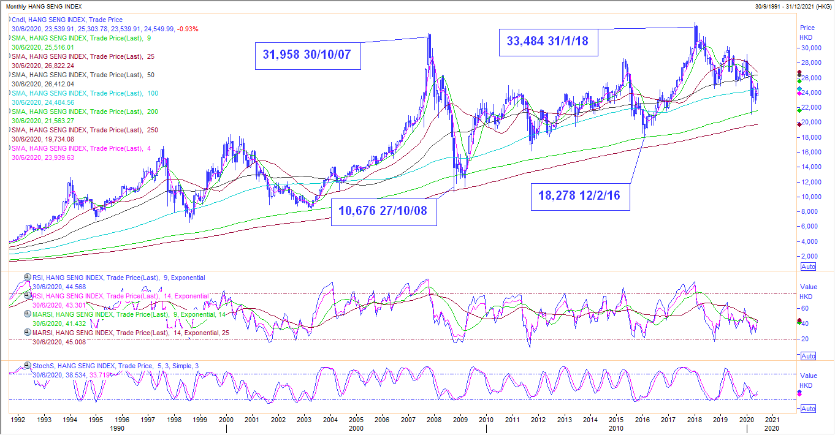Click the clock icon beside RSI 14 Exponential
This screenshot has width=835, height=435.
27,295
